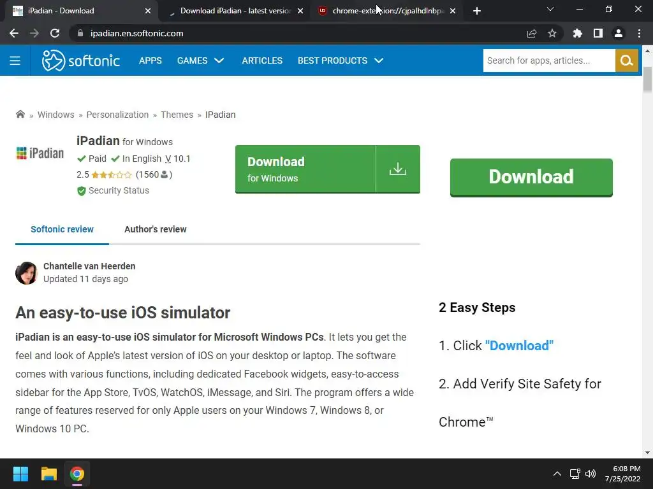Click the blue "Download" link in Easy Steps
The image size is (653, 489).
tap(519, 346)
